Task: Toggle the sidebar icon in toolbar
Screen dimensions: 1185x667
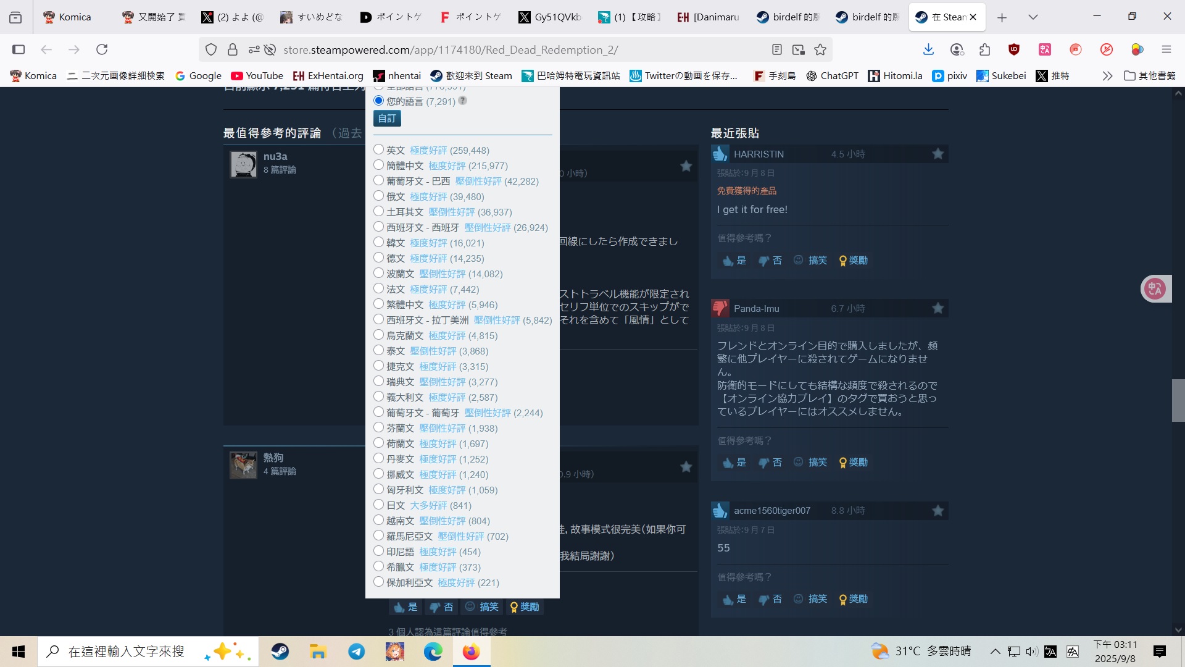Action: [19, 49]
